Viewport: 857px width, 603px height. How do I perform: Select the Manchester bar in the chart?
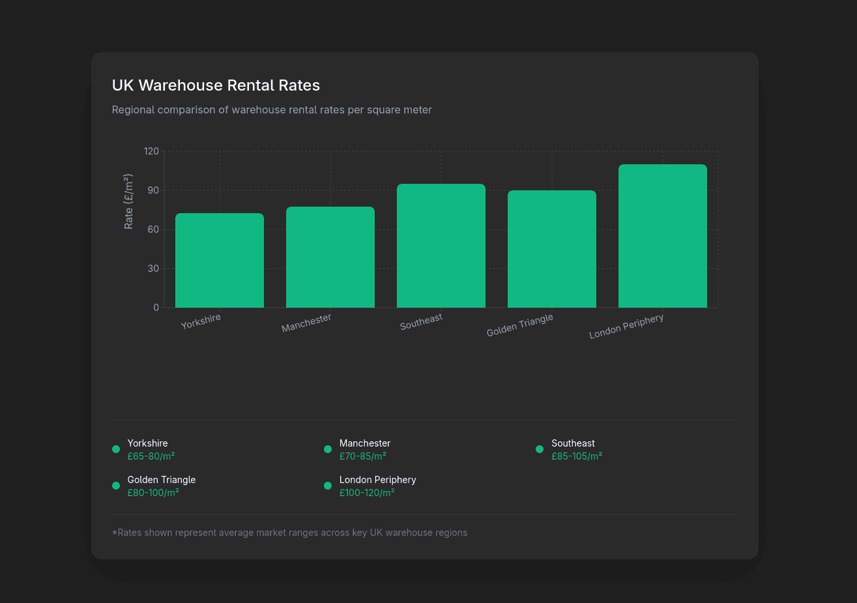[330, 257]
